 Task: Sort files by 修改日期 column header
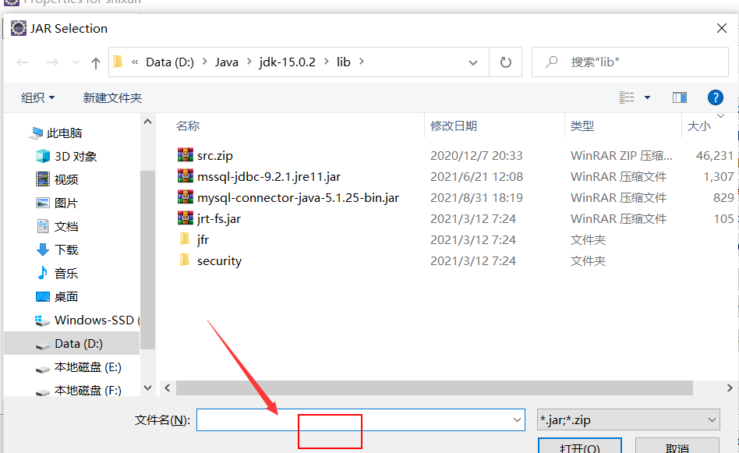coord(454,126)
